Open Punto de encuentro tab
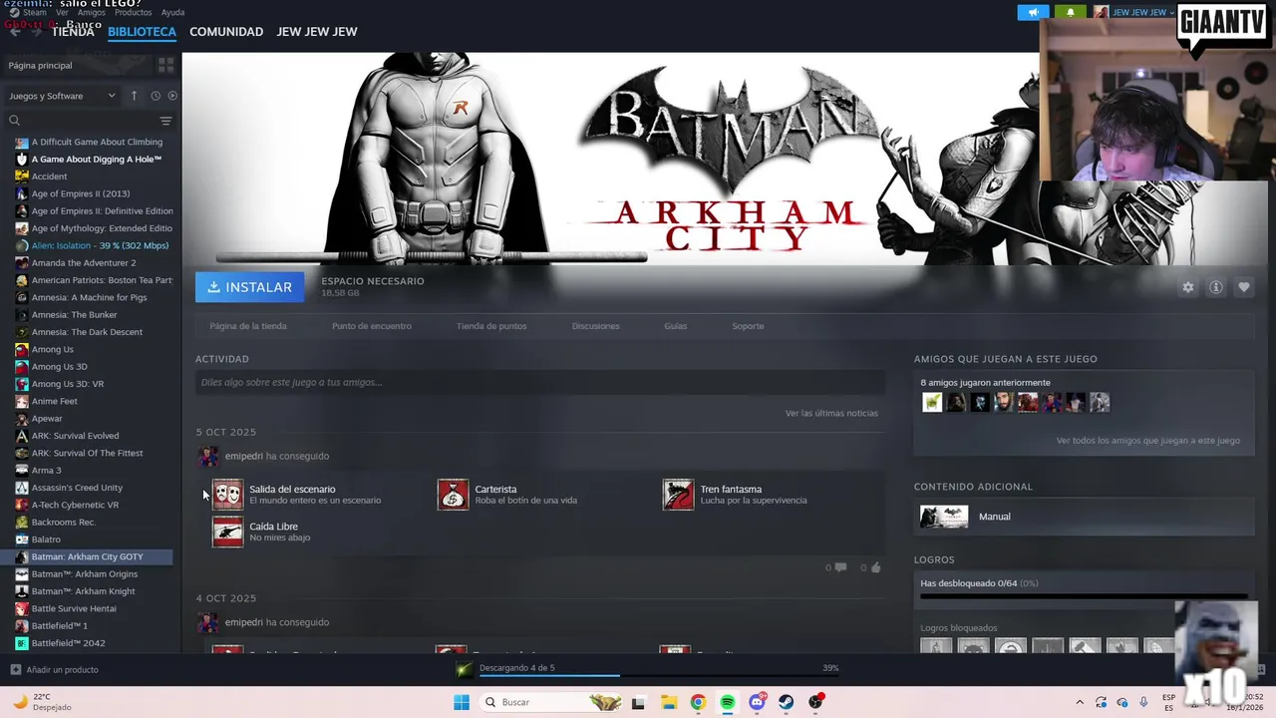The image size is (1276, 718). click(x=371, y=326)
